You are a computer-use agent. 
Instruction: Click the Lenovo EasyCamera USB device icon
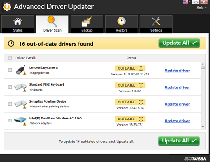click(x=21, y=70)
